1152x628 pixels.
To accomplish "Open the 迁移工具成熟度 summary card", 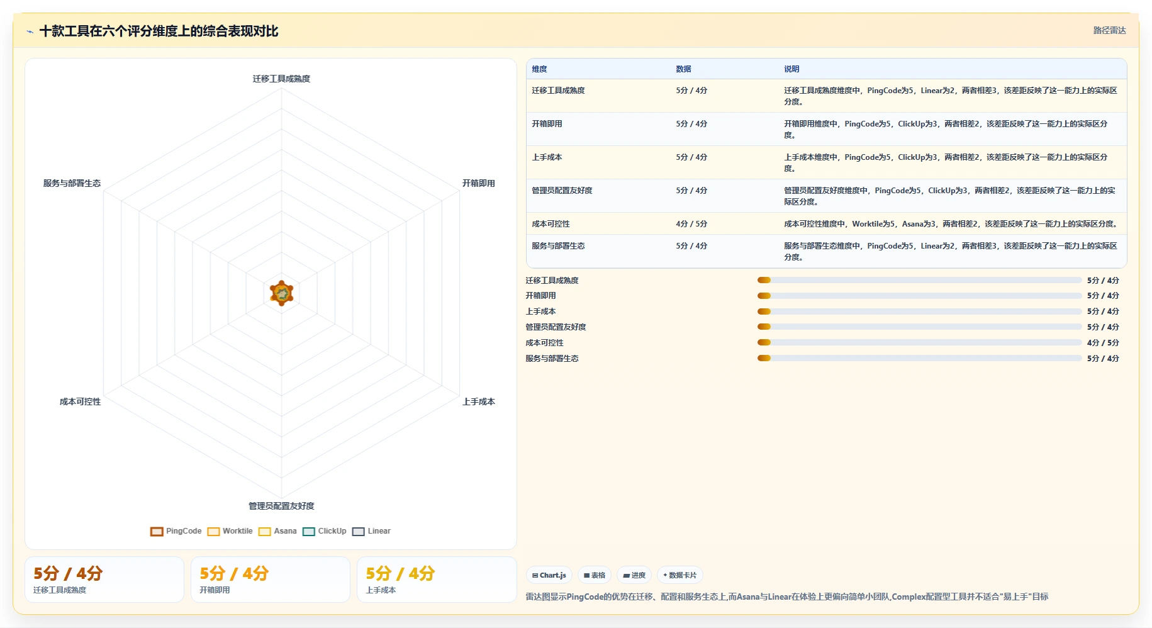I will coord(104,580).
